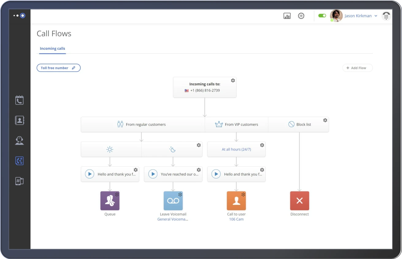Select the Block list segment
The image size is (402, 259).
coord(298,124)
